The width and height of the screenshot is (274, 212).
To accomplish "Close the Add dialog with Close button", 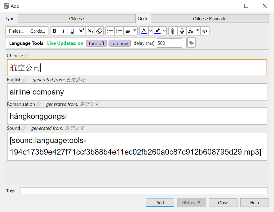I will 223,203.
